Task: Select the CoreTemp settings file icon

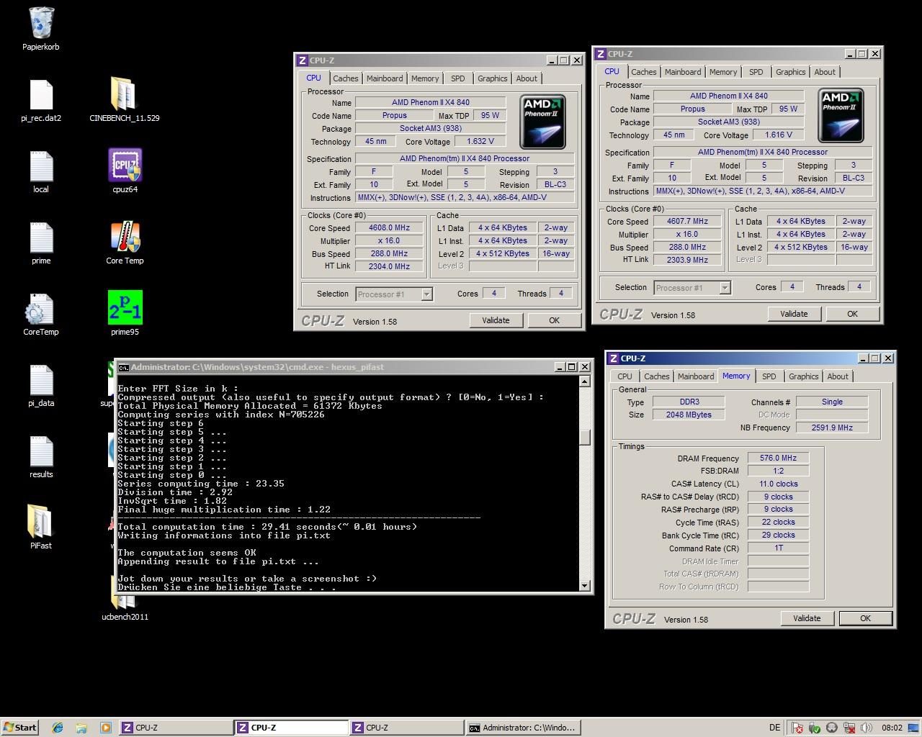Action: coord(40,309)
